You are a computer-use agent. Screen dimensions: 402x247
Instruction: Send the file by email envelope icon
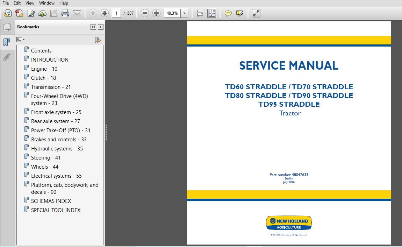[x=77, y=13]
